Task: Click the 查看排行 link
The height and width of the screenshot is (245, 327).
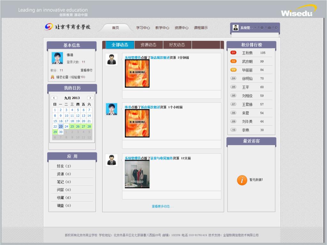Action: pos(86,70)
